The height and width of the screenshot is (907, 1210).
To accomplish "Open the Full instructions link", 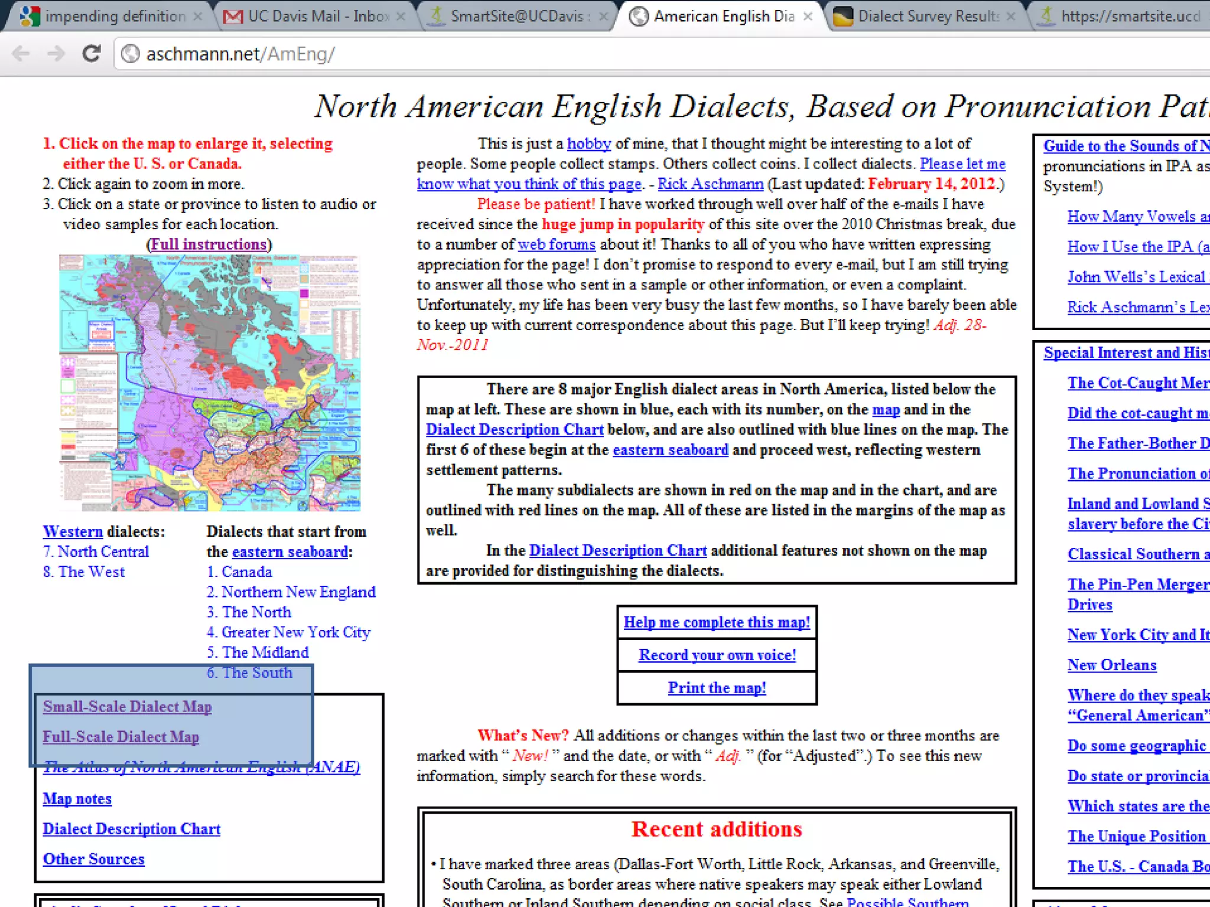I will pyautogui.click(x=209, y=244).
